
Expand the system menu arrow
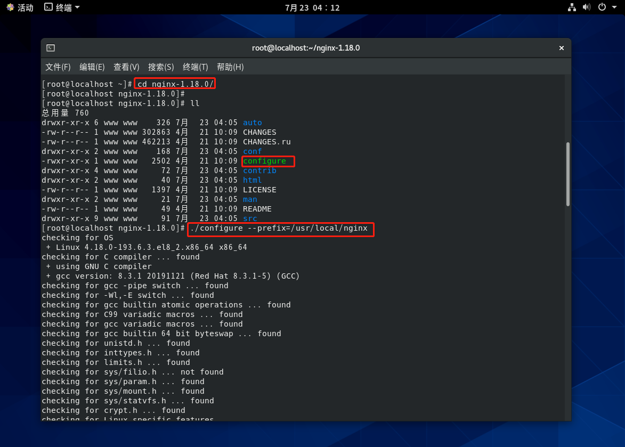coord(614,7)
